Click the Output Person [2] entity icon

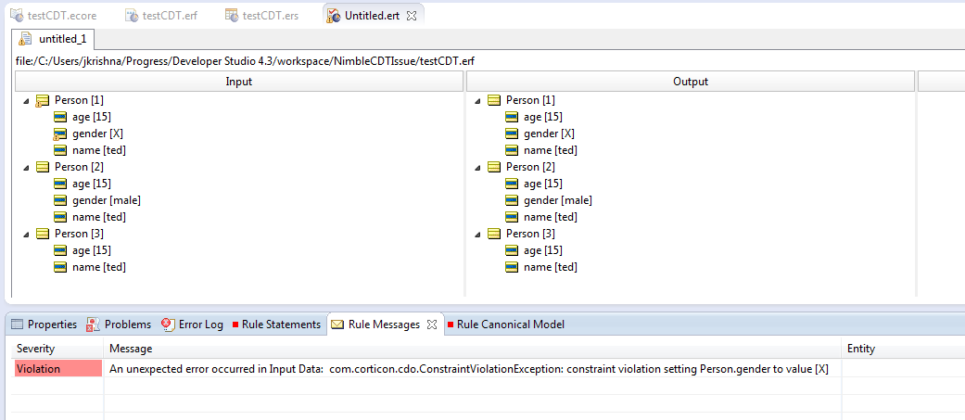[493, 167]
